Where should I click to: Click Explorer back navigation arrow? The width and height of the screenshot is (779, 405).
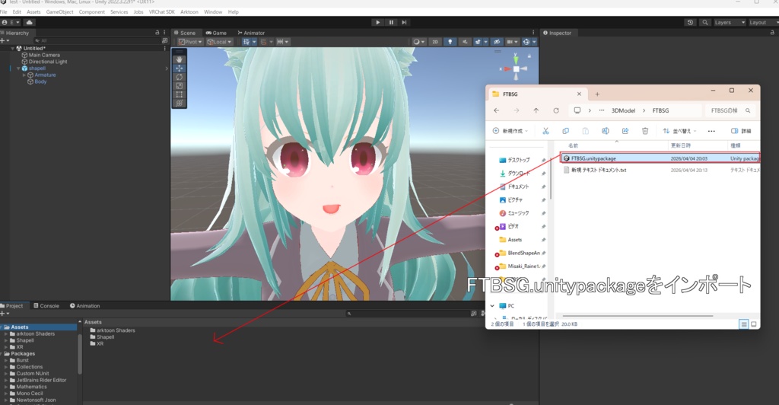(x=497, y=110)
